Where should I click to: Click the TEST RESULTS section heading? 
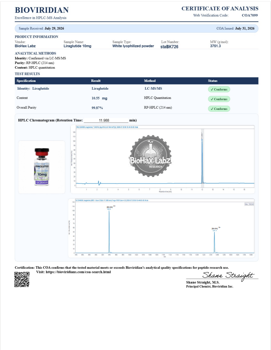click(27, 74)
